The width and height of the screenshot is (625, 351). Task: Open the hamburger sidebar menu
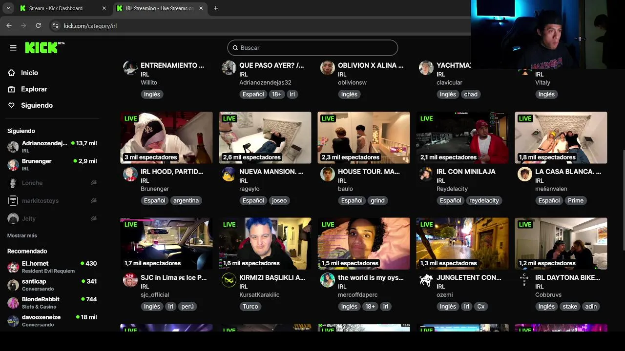13,48
